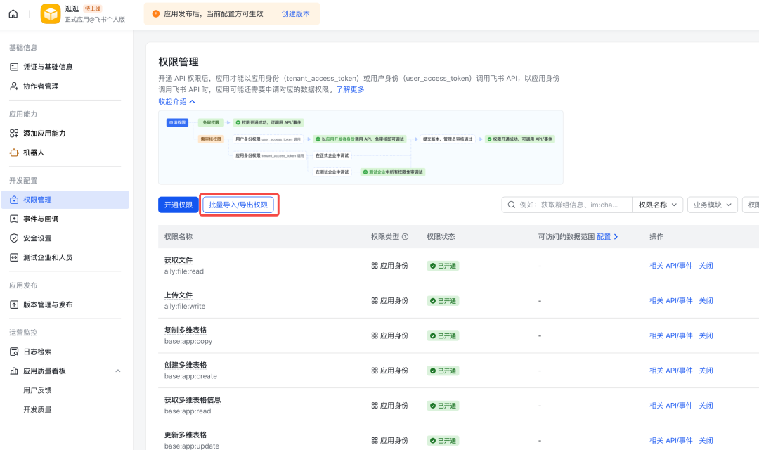Open 协作者管理 via its sidebar icon

tap(15, 86)
